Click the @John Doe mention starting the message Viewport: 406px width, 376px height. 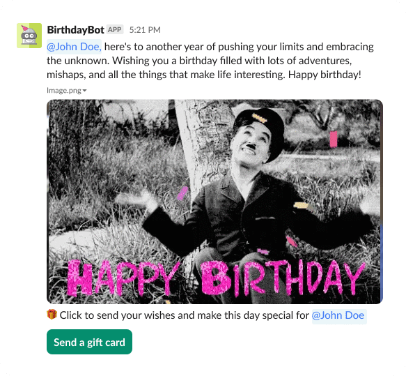coord(74,47)
